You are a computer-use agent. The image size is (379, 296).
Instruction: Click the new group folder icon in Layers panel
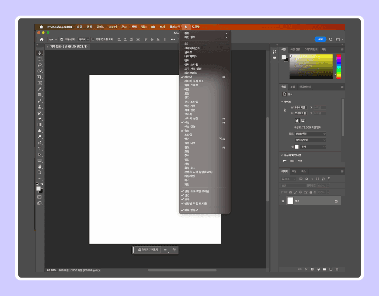click(325, 269)
